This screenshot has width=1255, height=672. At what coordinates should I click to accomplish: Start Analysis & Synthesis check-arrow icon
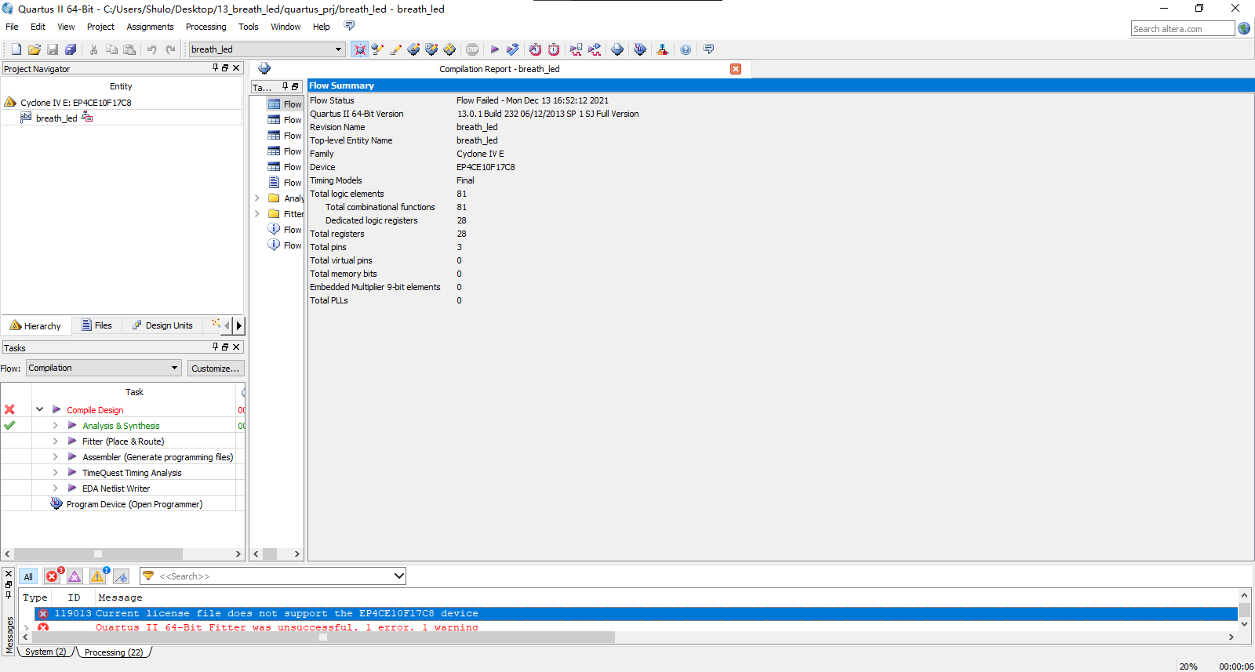[512, 49]
